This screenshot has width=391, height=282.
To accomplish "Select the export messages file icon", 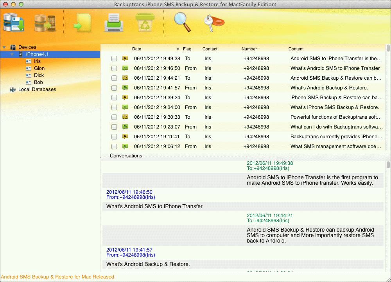I will click(82, 22).
